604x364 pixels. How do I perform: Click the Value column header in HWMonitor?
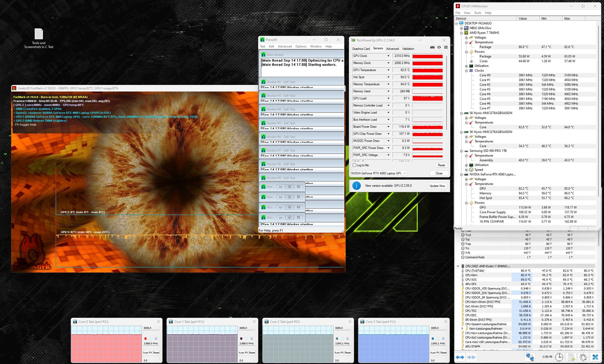point(528,19)
